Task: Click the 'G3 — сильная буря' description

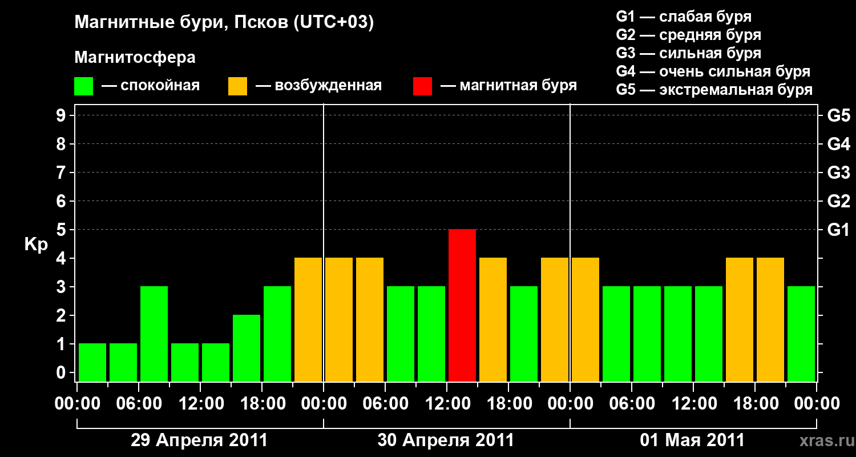Action: 688,53
